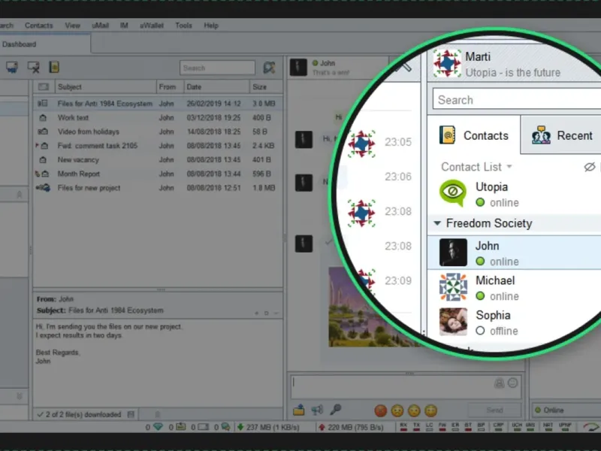This screenshot has width=601, height=451.
Task: Click the red upload arrow indicator
Action: point(322,427)
